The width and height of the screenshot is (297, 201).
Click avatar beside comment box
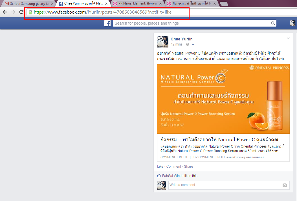point(162,185)
